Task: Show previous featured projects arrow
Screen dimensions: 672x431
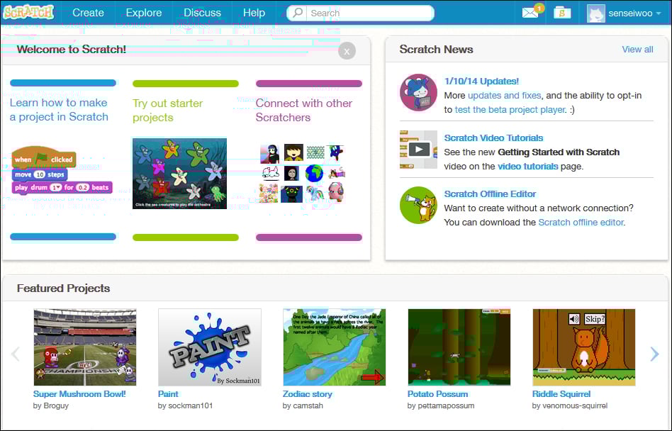Action: click(x=16, y=354)
